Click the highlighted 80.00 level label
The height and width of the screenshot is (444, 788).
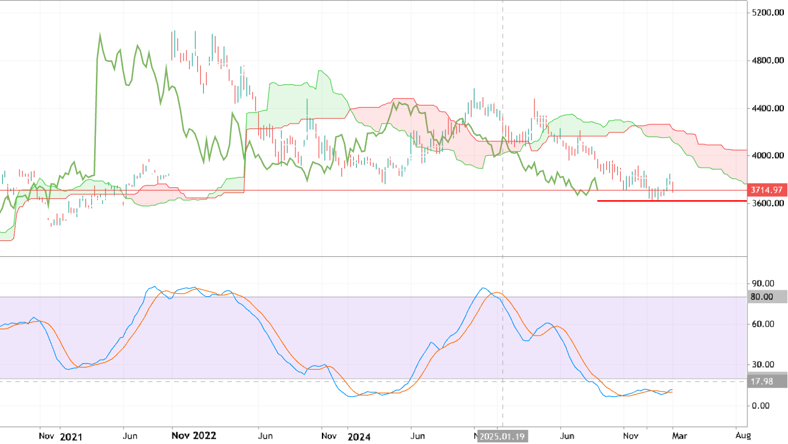[763, 297]
